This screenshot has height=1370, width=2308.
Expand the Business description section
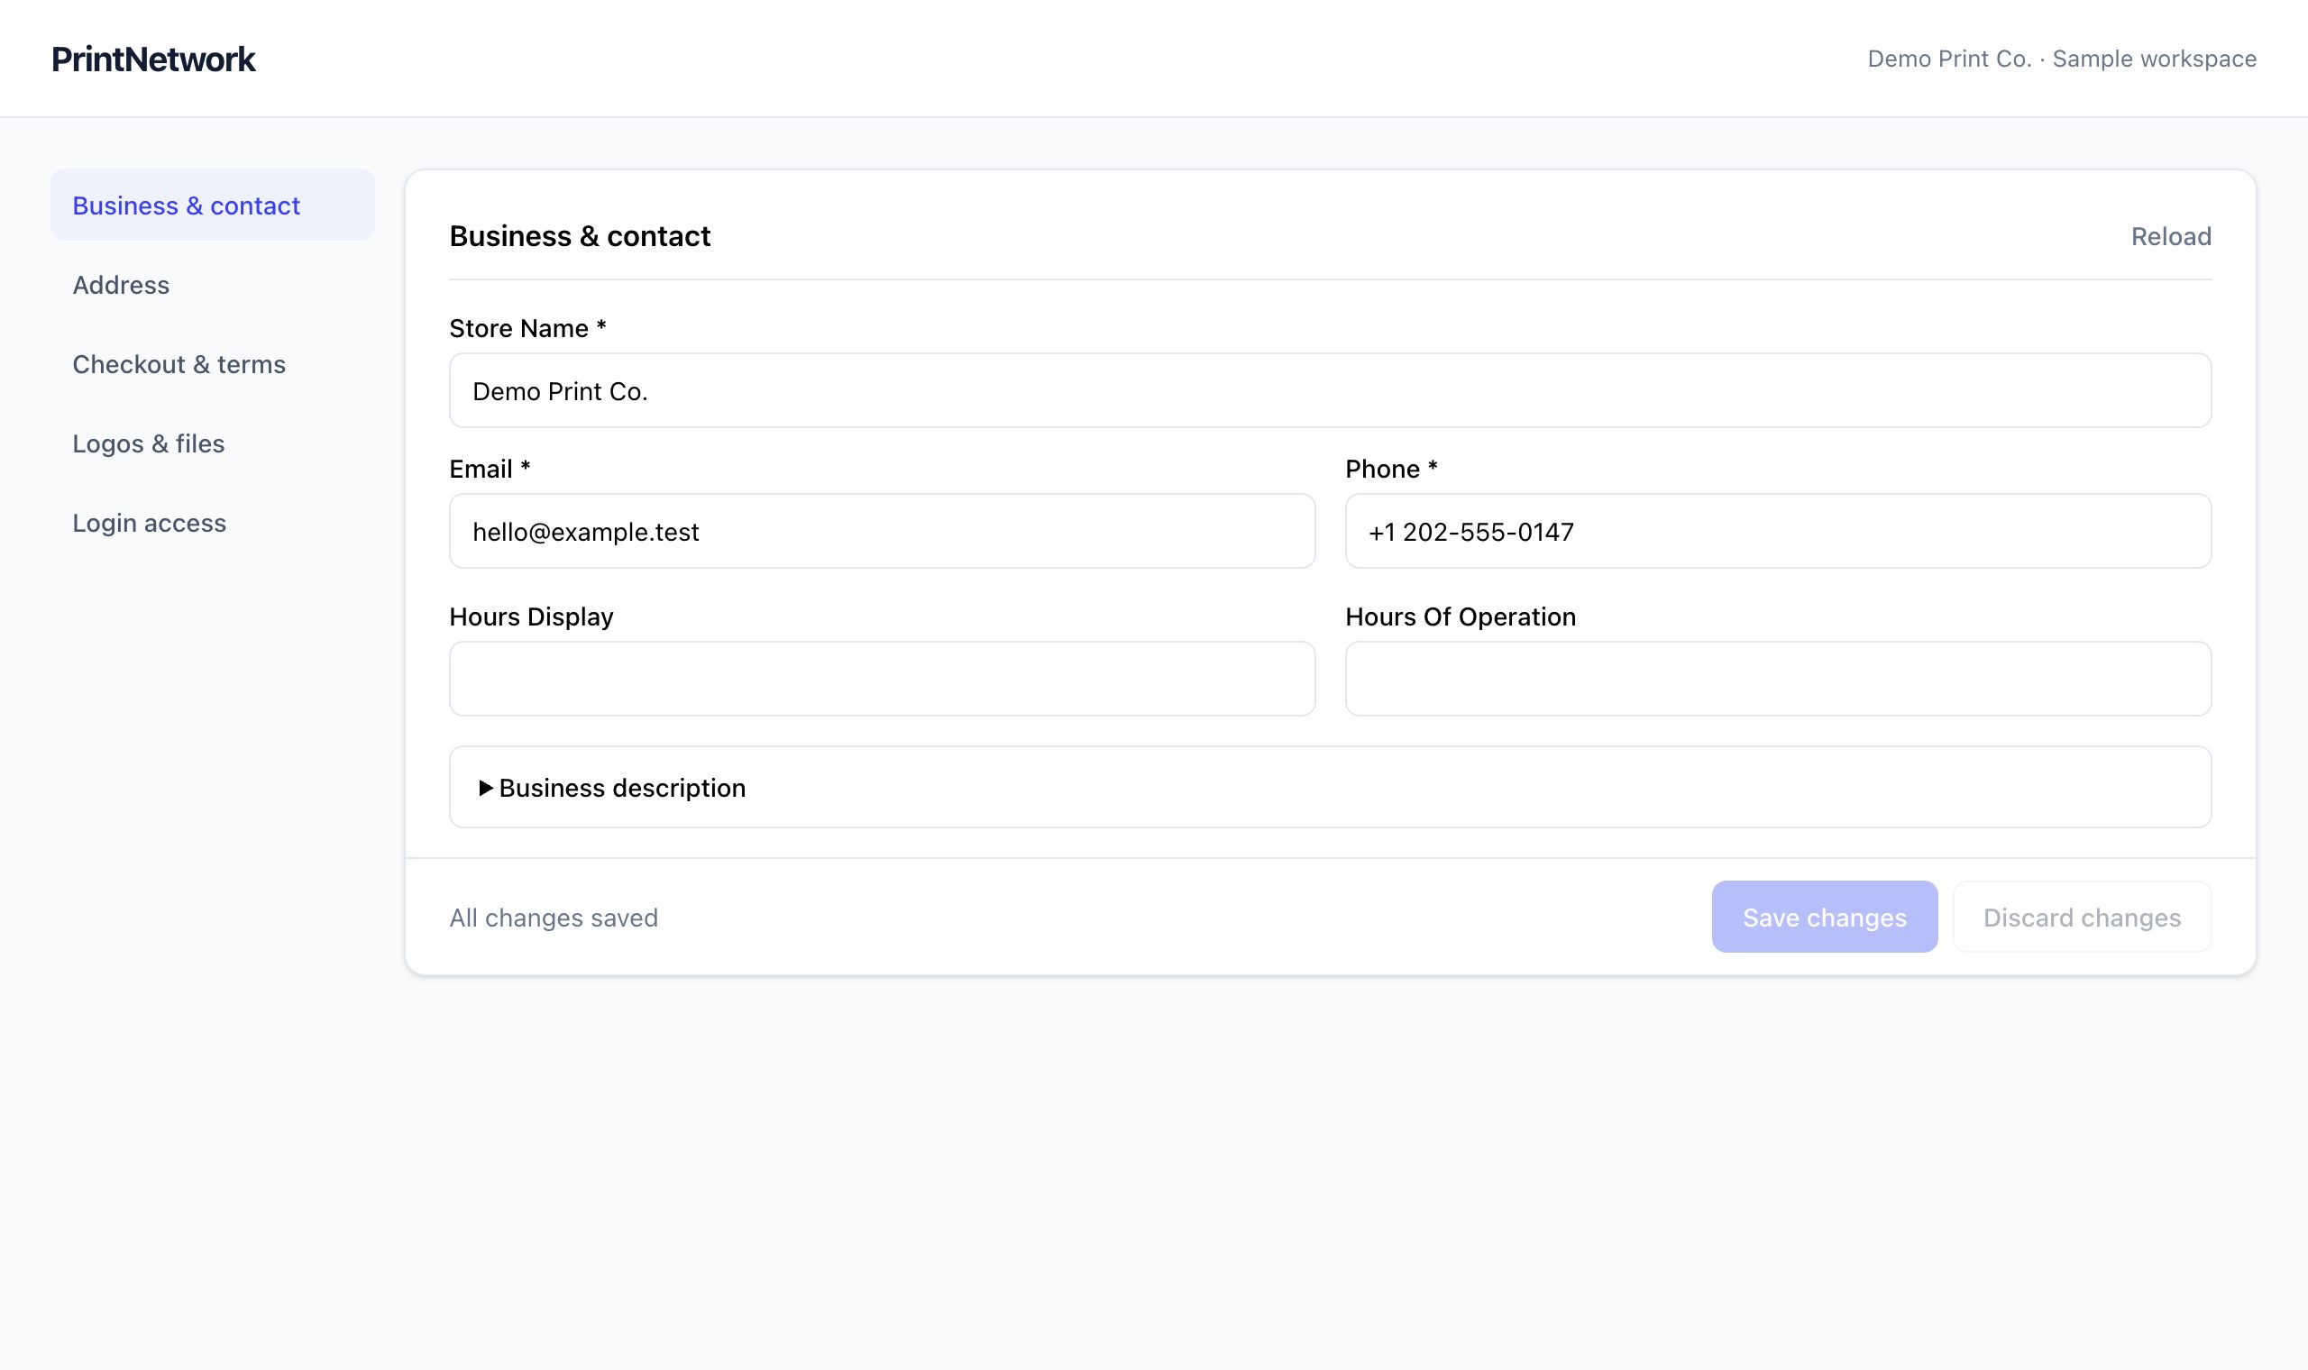tap(1331, 788)
